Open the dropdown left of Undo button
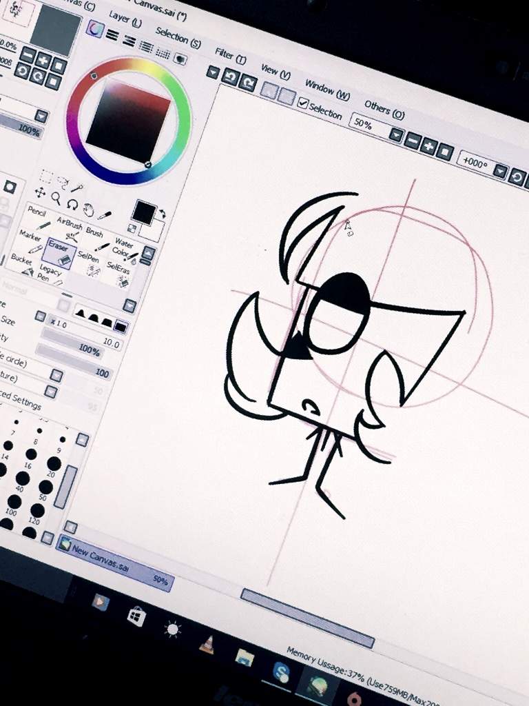Screen dimensions: 529x706 [213, 72]
